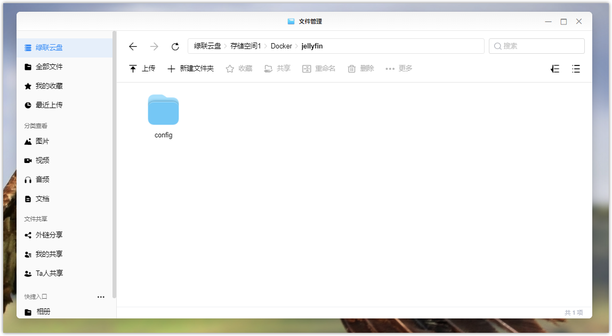
Task: Click the sidebar vertical scrollbar
Action: click(x=115, y=165)
